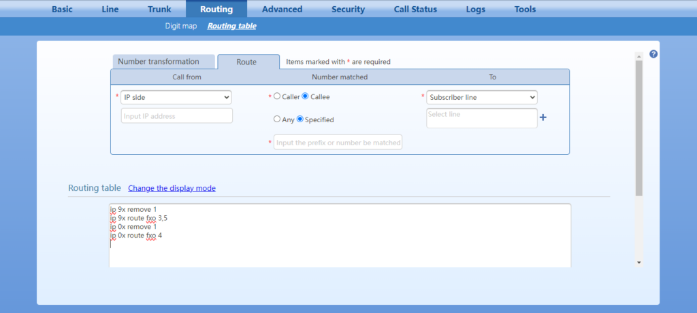Click the plus icon to add line
This screenshot has width=697, height=313.
[543, 118]
